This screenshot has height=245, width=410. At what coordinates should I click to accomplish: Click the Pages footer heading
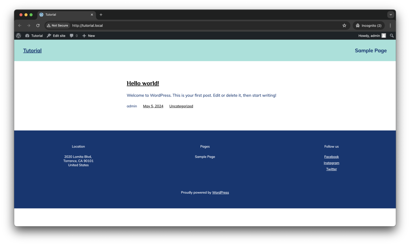pyautogui.click(x=205, y=146)
